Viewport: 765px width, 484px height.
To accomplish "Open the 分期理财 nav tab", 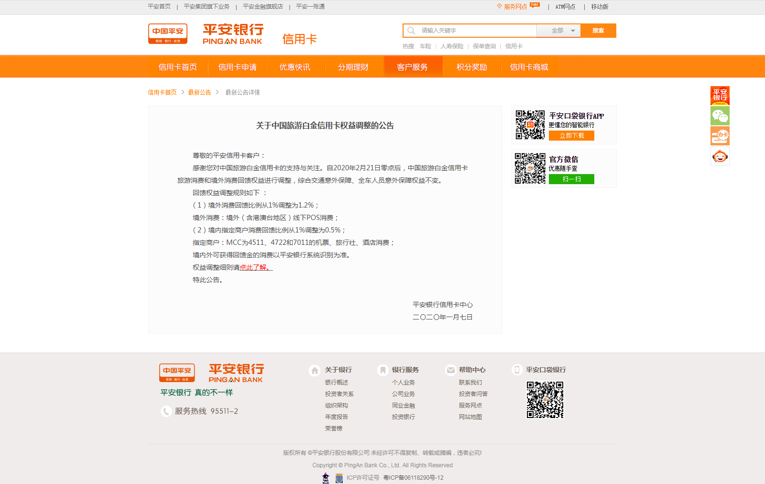I will (353, 67).
